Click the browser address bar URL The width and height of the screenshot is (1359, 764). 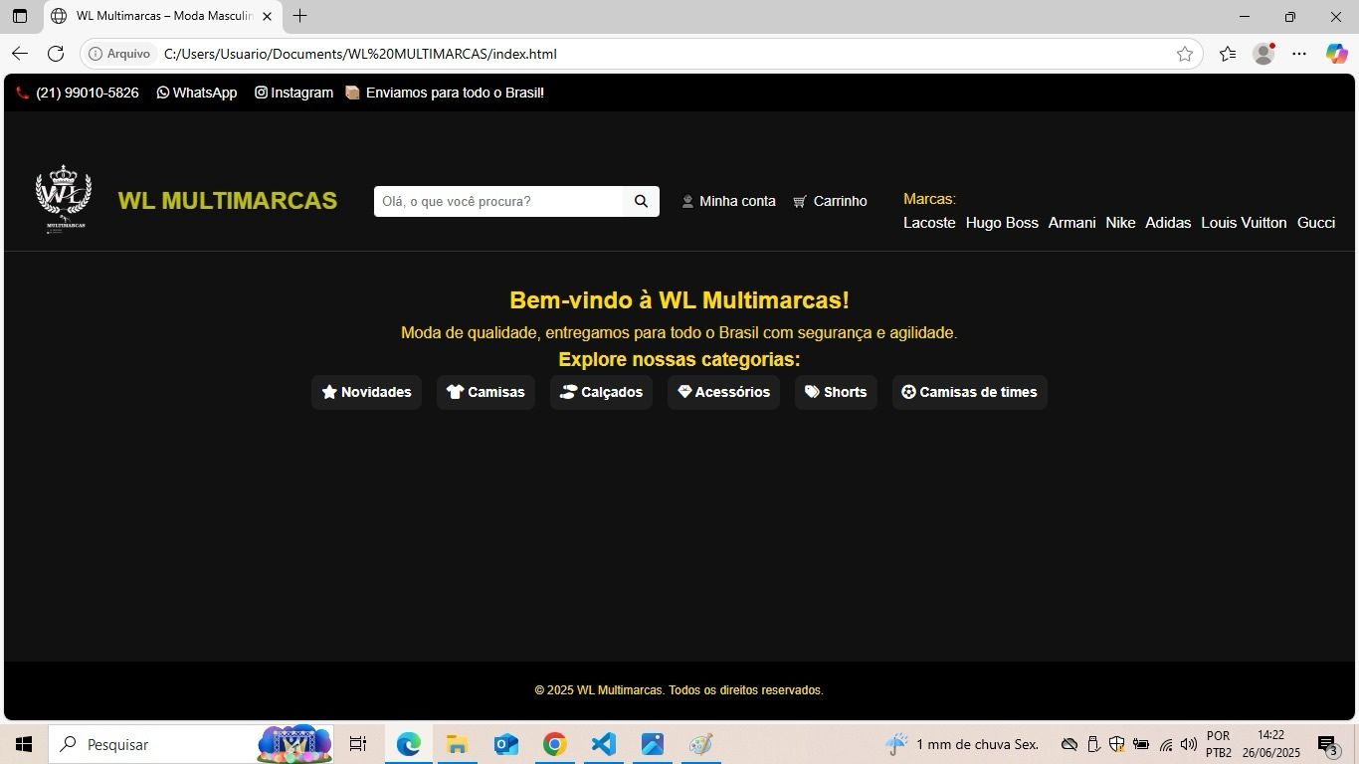(x=360, y=54)
